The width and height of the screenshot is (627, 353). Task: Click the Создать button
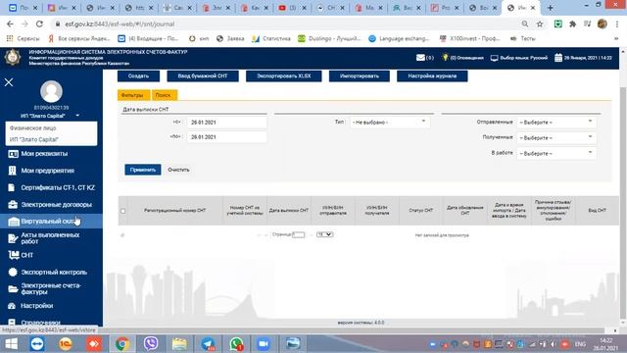pos(138,76)
